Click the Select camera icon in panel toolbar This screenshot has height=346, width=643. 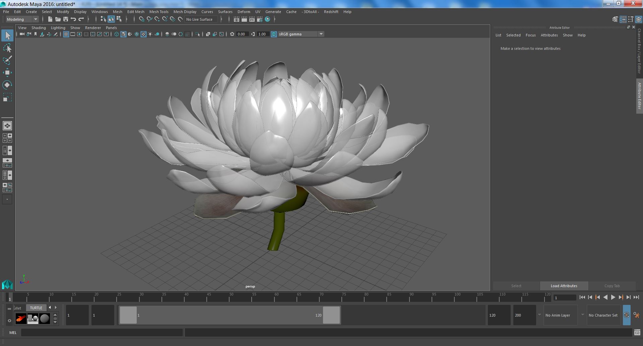[22, 34]
